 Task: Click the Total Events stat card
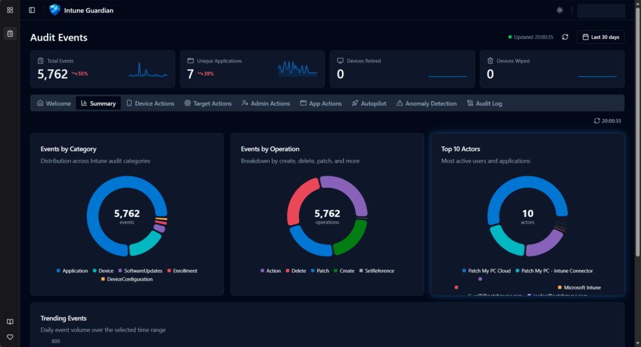[103, 69]
